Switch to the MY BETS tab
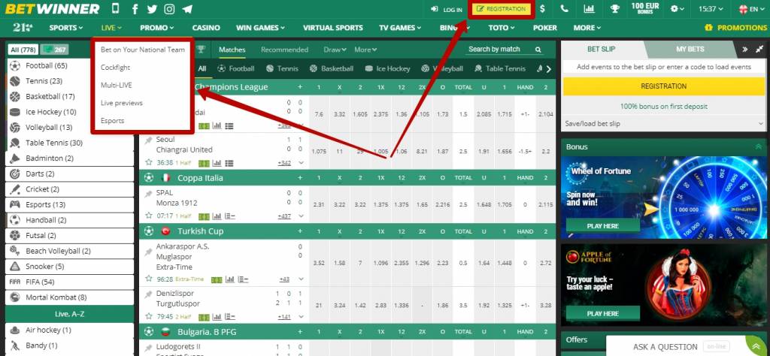Viewport: 770px width, 356px height. click(x=690, y=49)
